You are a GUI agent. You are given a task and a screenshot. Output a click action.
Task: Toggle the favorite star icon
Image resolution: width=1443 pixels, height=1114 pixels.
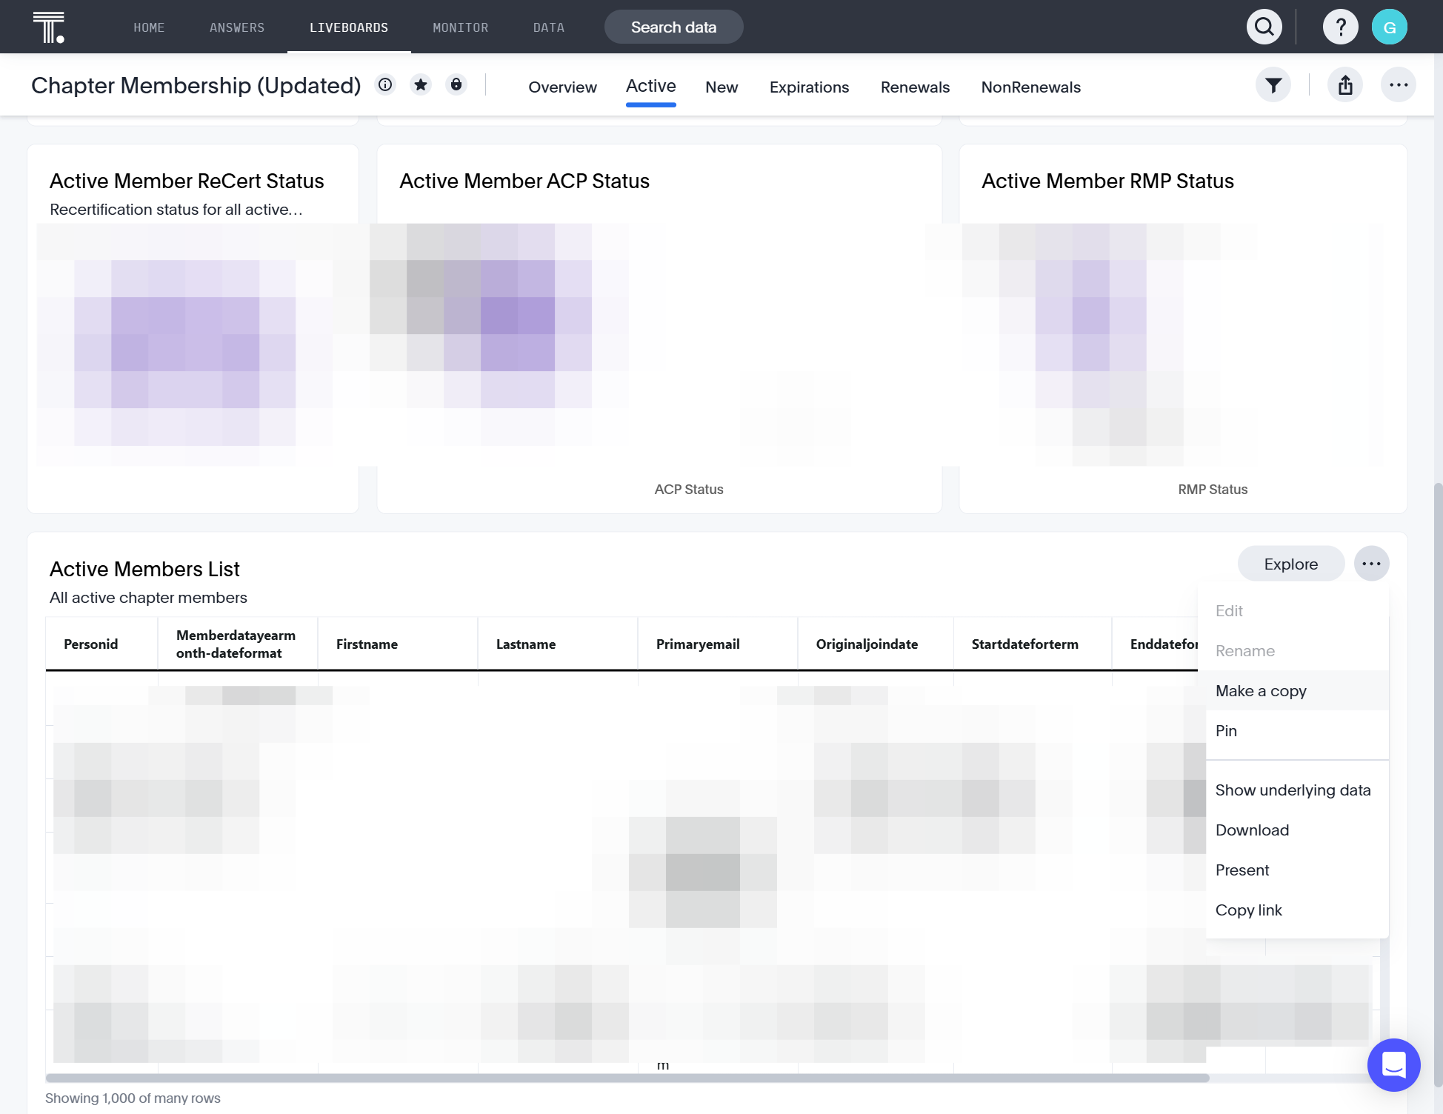click(421, 85)
